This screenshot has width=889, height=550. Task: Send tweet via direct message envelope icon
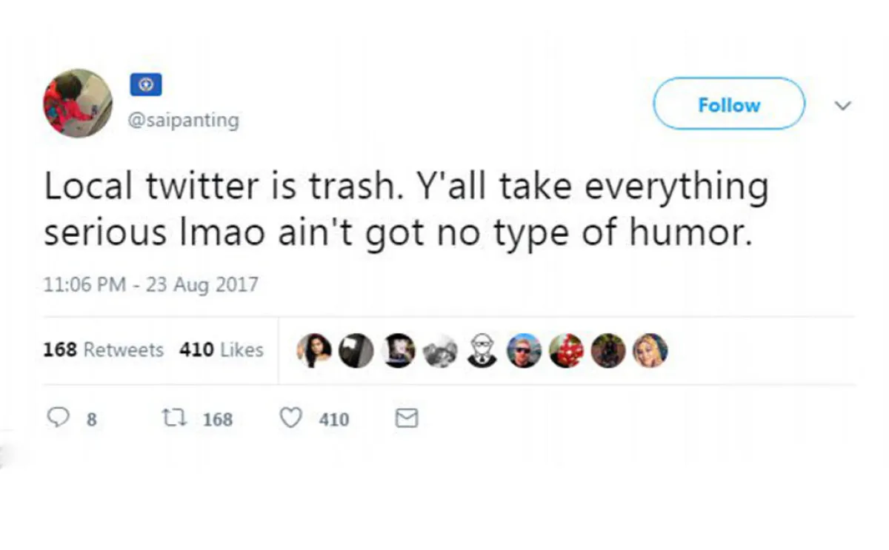click(407, 419)
